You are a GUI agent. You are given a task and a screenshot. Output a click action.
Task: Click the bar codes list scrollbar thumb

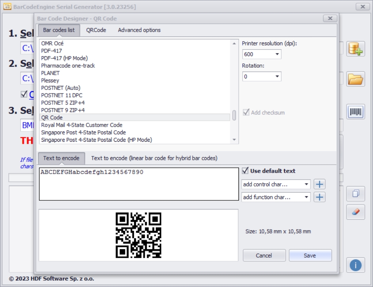[234, 115]
